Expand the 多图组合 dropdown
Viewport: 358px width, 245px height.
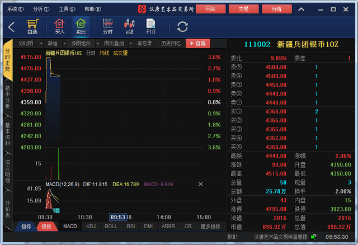click(x=83, y=43)
